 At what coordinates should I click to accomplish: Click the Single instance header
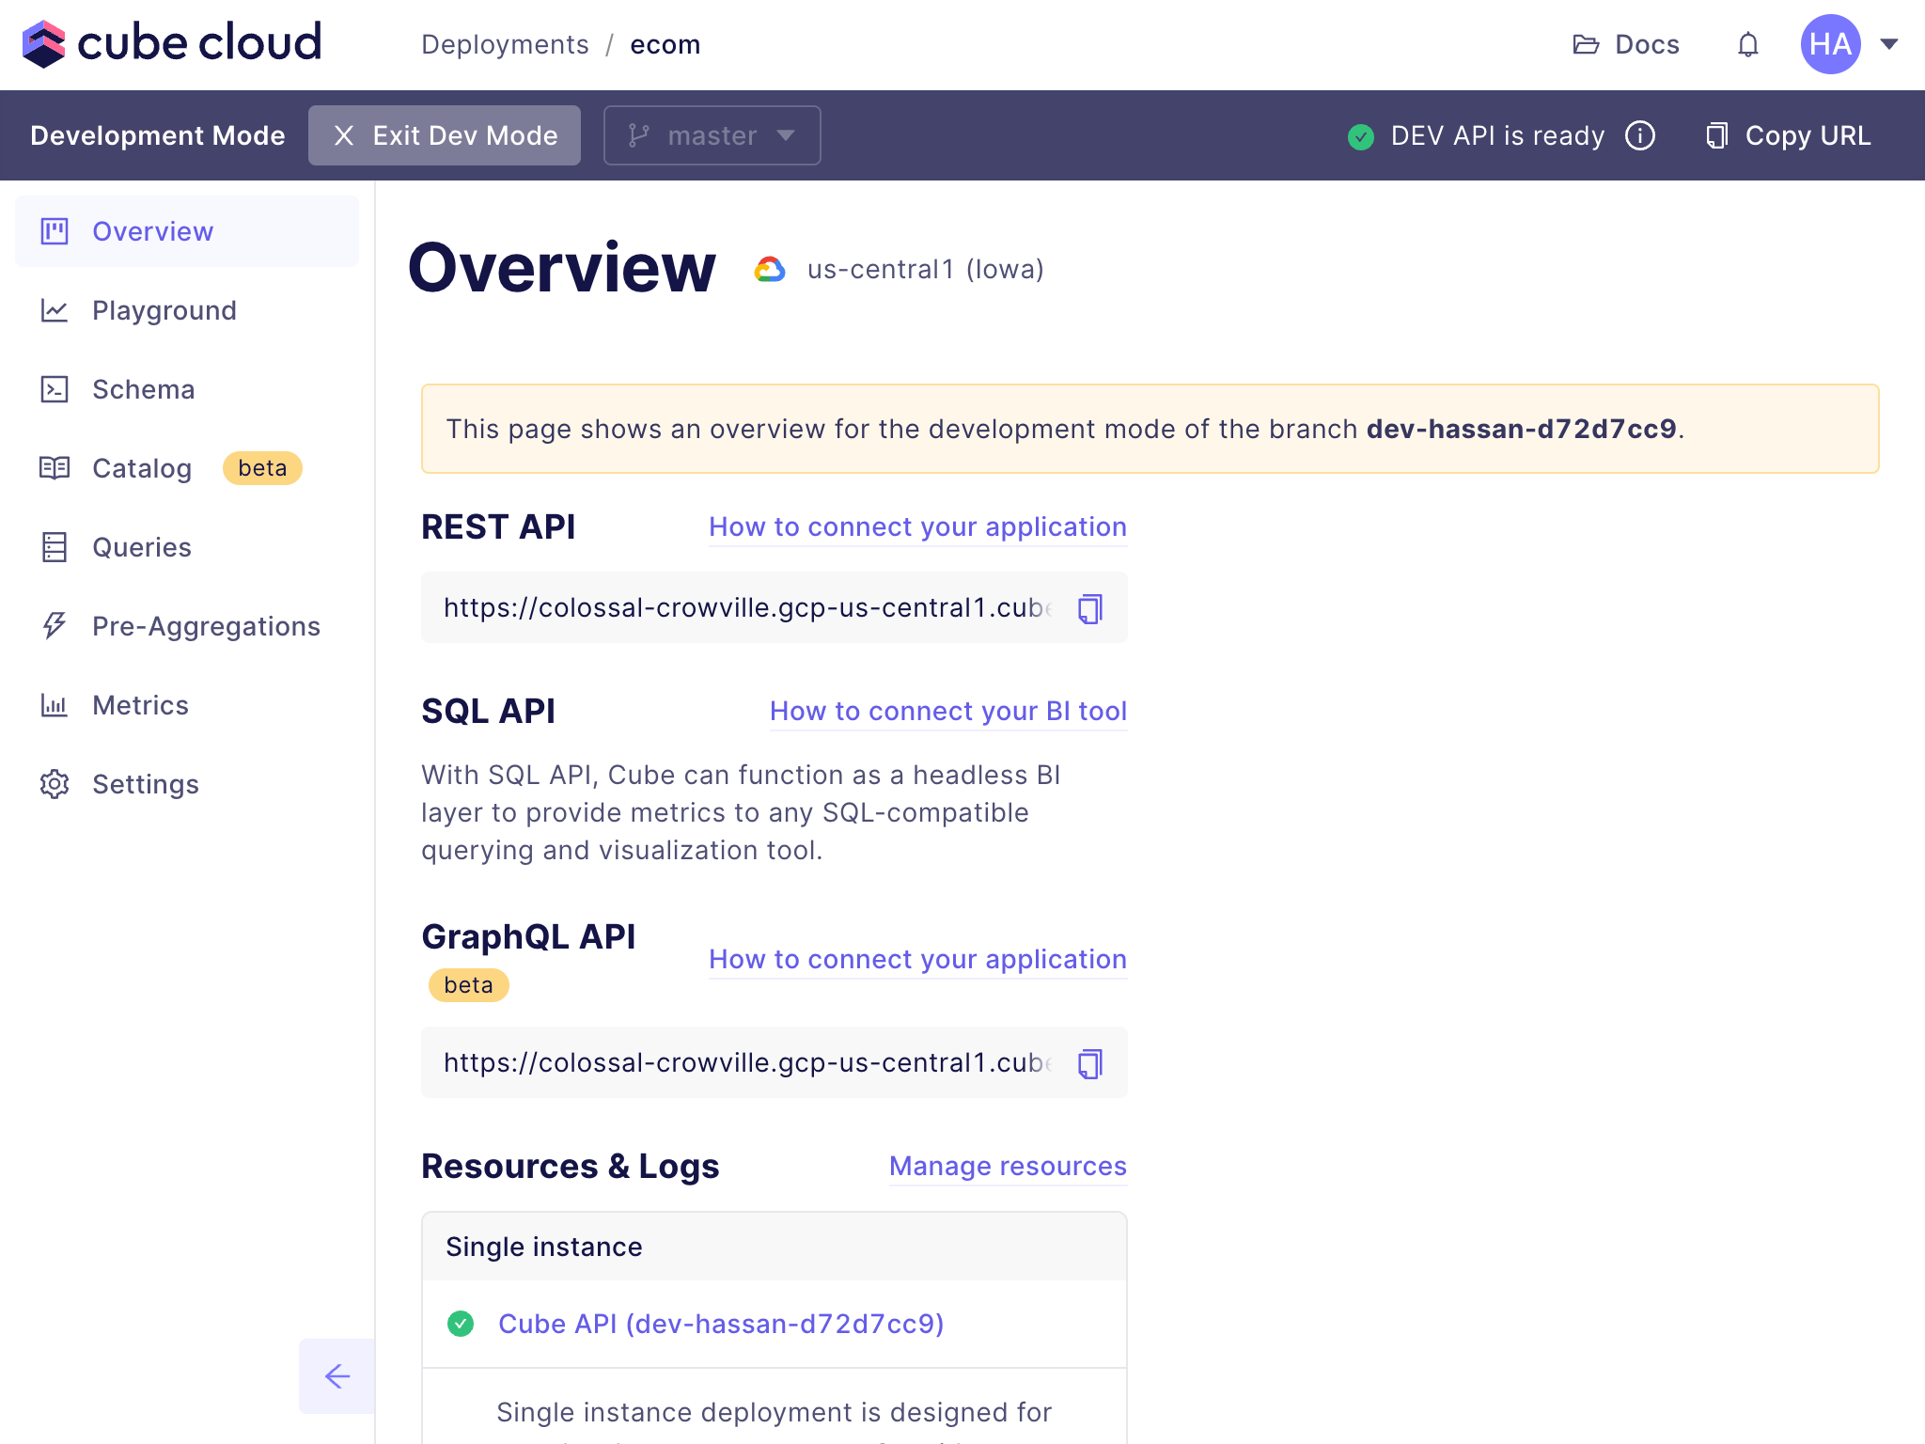coord(775,1247)
